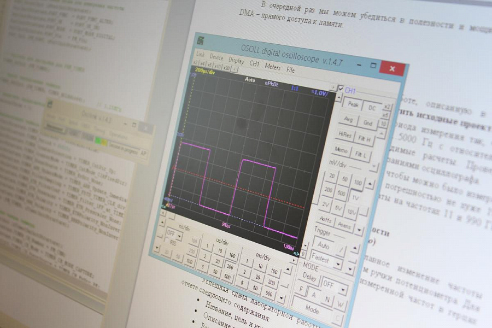Select the x10 zoom toolbar button
The width and height of the screenshot is (492, 328).
click(x=218, y=66)
